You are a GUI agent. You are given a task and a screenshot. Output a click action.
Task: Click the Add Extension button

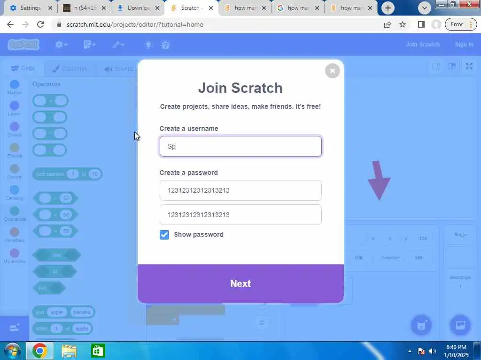point(15,328)
